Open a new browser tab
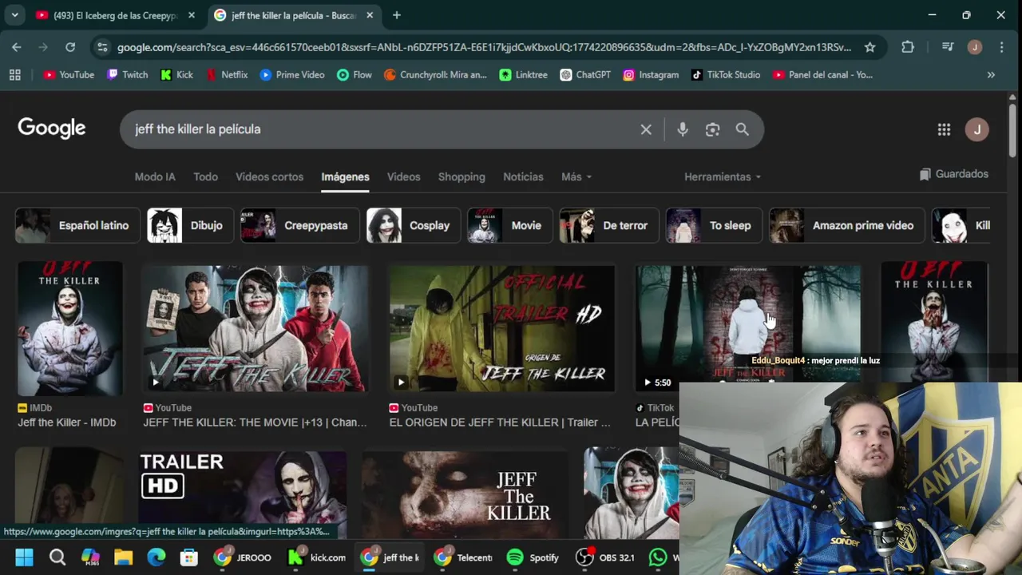 point(397,15)
